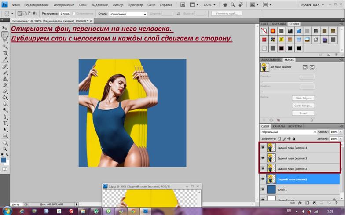Screen dimensions: 352x215
Task: Open the Стиль Нормальный dropdown
Action: pos(128,14)
